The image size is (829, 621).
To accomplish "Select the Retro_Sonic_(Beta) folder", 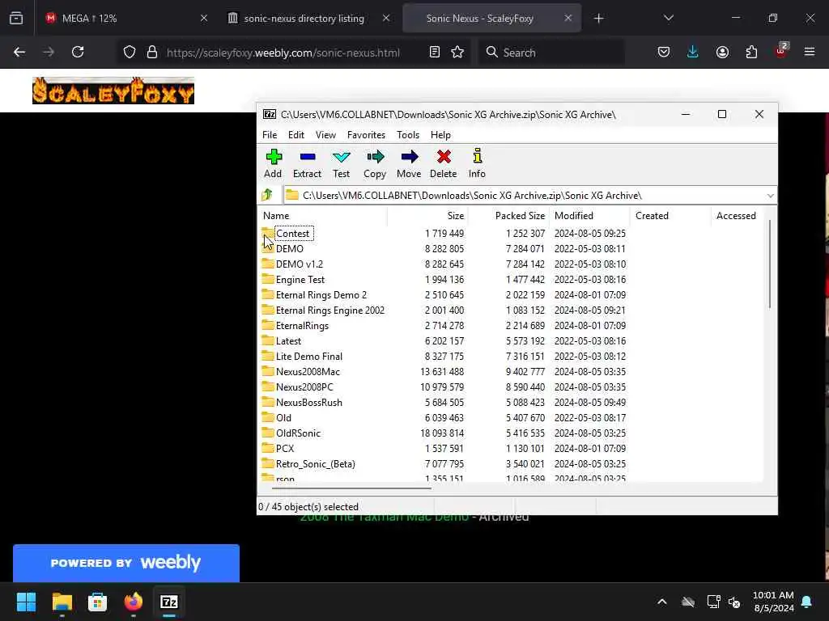I will [308, 463].
